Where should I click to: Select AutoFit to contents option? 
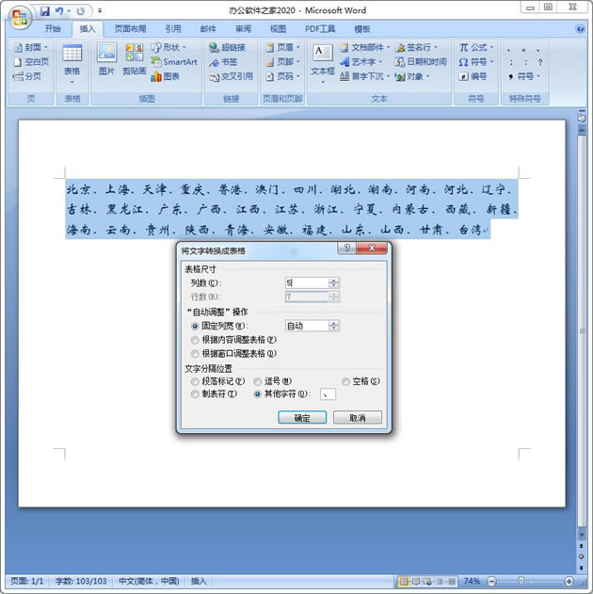(196, 339)
